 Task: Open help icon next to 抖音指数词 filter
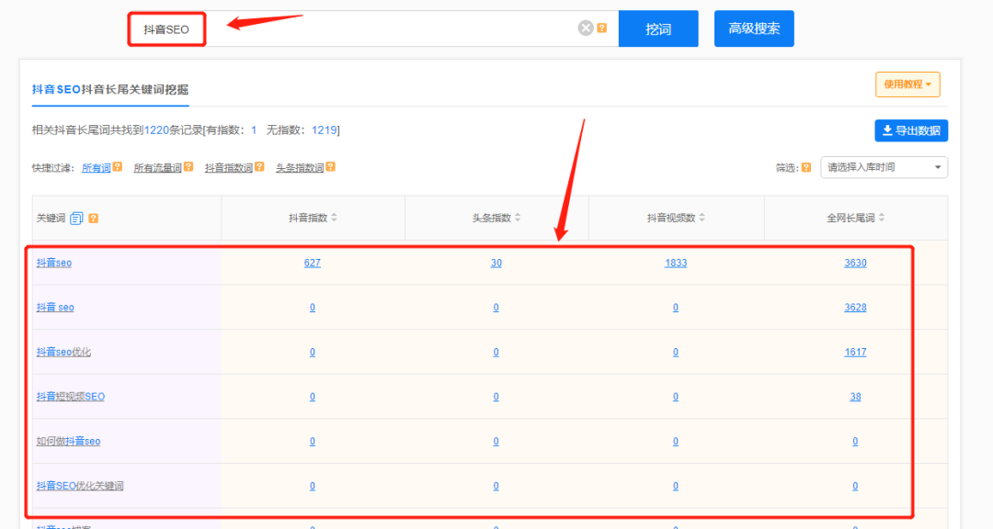coord(259,167)
